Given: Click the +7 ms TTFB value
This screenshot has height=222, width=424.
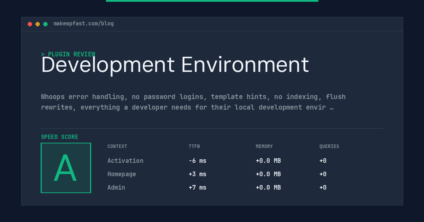Looking at the screenshot, I should pyautogui.click(x=198, y=187).
